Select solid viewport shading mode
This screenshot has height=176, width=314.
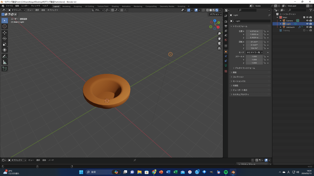click(211, 10)
